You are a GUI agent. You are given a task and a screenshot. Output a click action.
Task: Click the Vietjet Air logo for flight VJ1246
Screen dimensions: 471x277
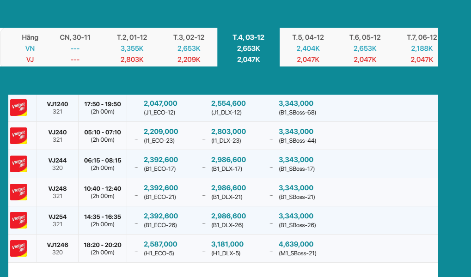[x=18, y=248]
